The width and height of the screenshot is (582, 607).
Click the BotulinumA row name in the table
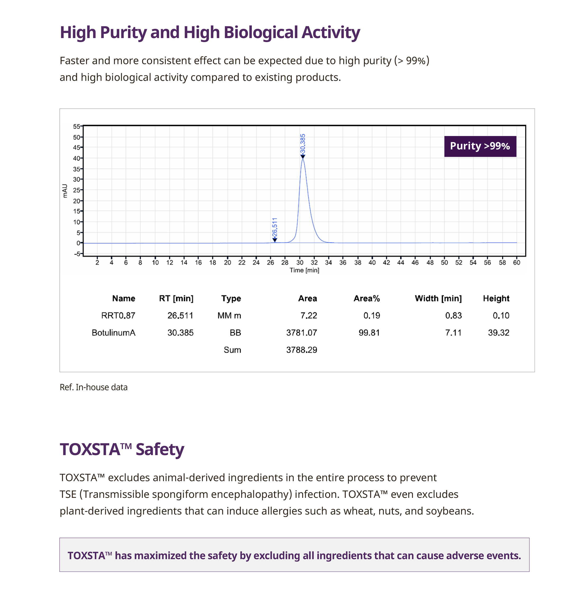(113, 333)
